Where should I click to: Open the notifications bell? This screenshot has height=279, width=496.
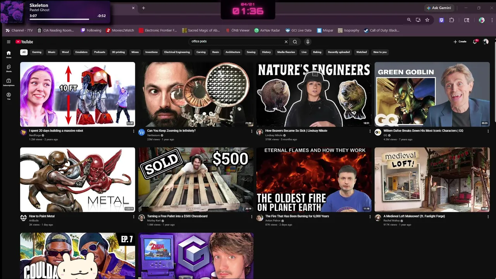(475, 42)
